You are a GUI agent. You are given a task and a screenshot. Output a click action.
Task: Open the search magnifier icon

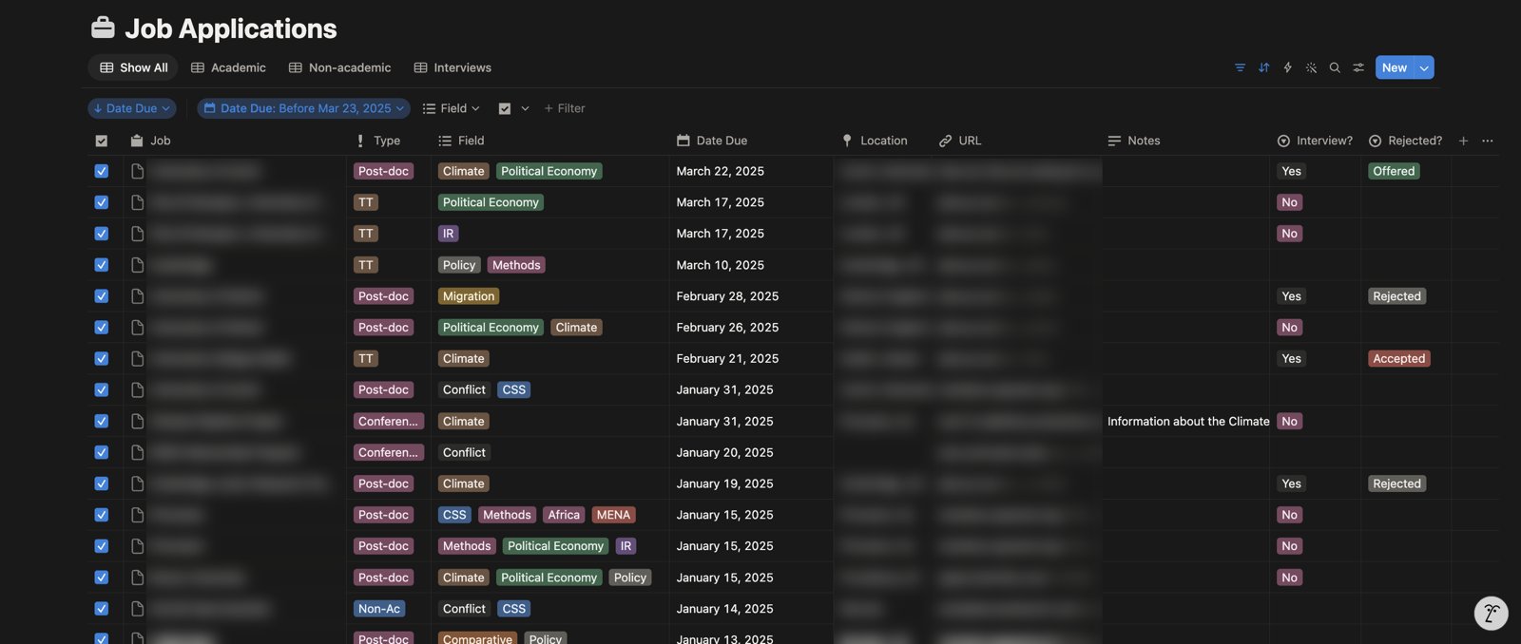tap(1335, 67)
